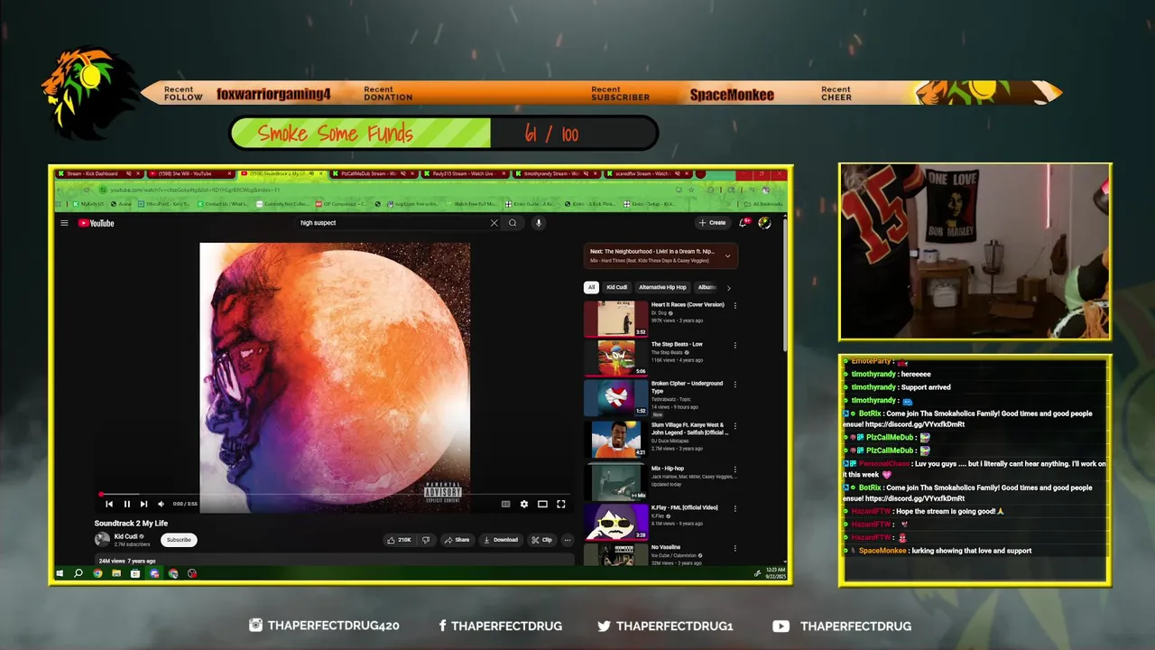Open 'Mix - Hip-hop' playlist title
The image size is (1155, 650).
668,469
